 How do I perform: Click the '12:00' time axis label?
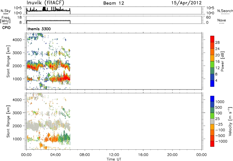point(114,155)
